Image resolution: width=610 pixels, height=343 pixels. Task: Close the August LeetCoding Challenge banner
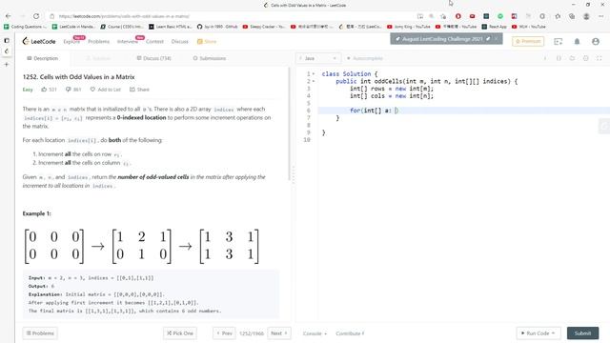tap(496, 39)
